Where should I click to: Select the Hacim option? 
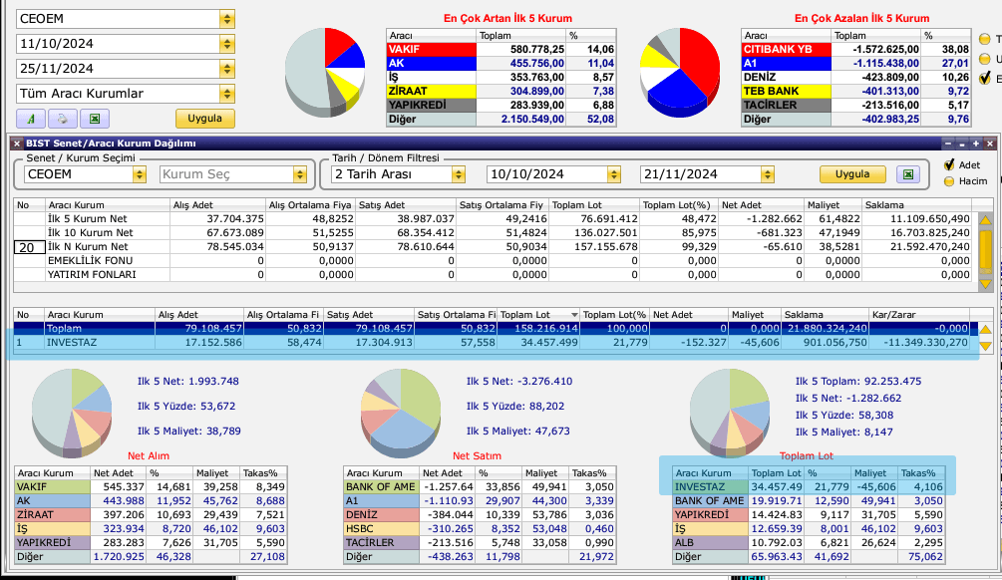(x=949, y=181)
